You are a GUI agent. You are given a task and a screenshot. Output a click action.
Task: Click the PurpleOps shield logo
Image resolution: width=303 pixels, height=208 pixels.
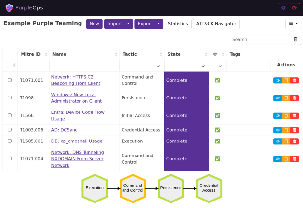pyautogui.click(x=9, y=8)
